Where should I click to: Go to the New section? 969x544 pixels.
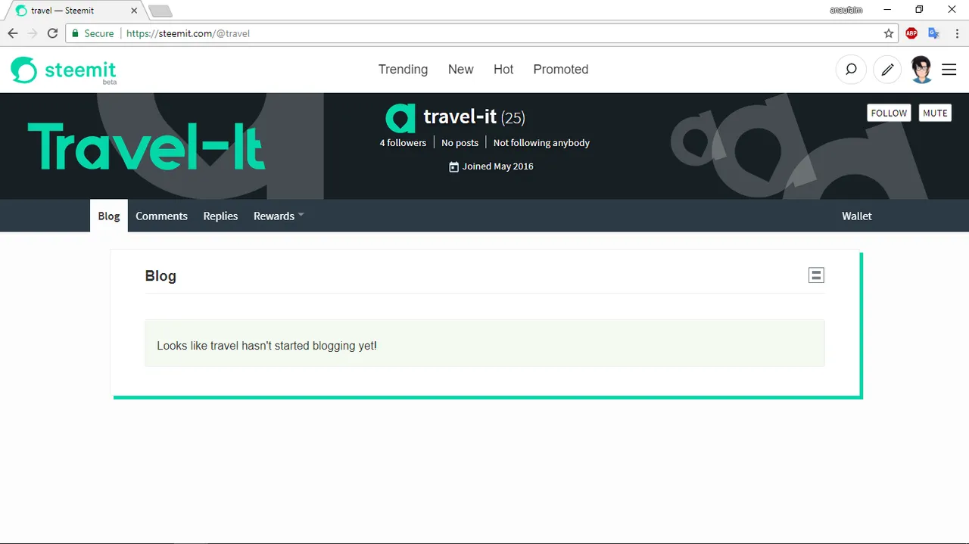point(460,70)
